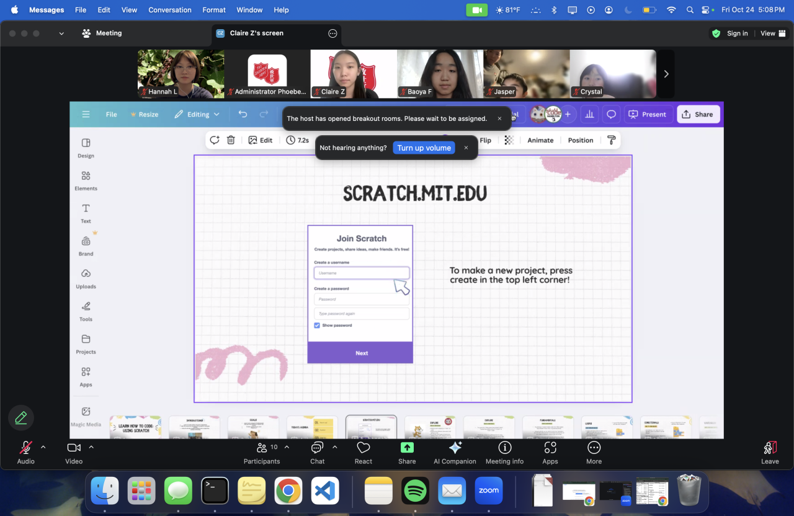The image size is (794, 516).
Task: Toggle the camera with Video button
Action: [74, 452]
